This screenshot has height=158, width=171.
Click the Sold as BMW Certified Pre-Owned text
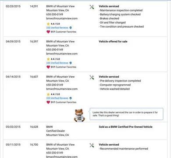pos(125,127)
